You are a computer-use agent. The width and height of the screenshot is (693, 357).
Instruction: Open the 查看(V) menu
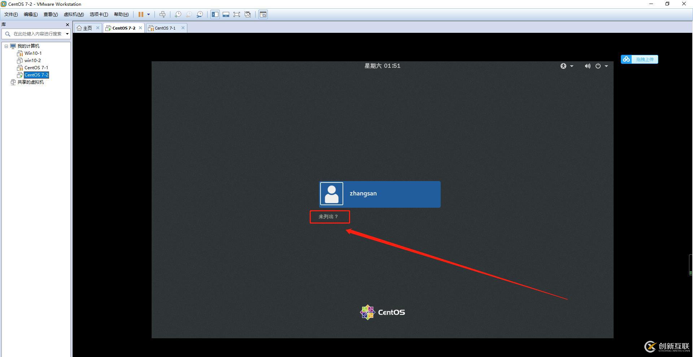pos(51,14)
